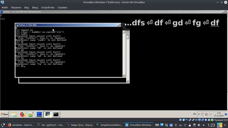Click the VirtualBox mouse integration status icon
This screenshot has width=228, height=128.
tap(209, 120)
